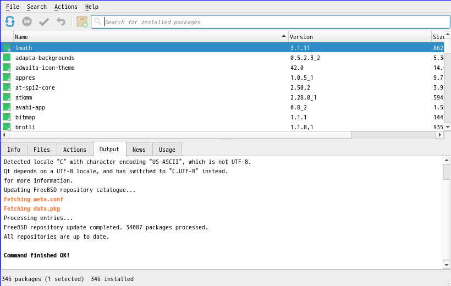Click version 42.0 cell
This screenshot has height=286, width=451.
pos(297,68)
